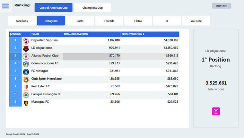Select Real Estelí FC team name
This screenshot has height=138, width=244.
[x=40, y=86]
